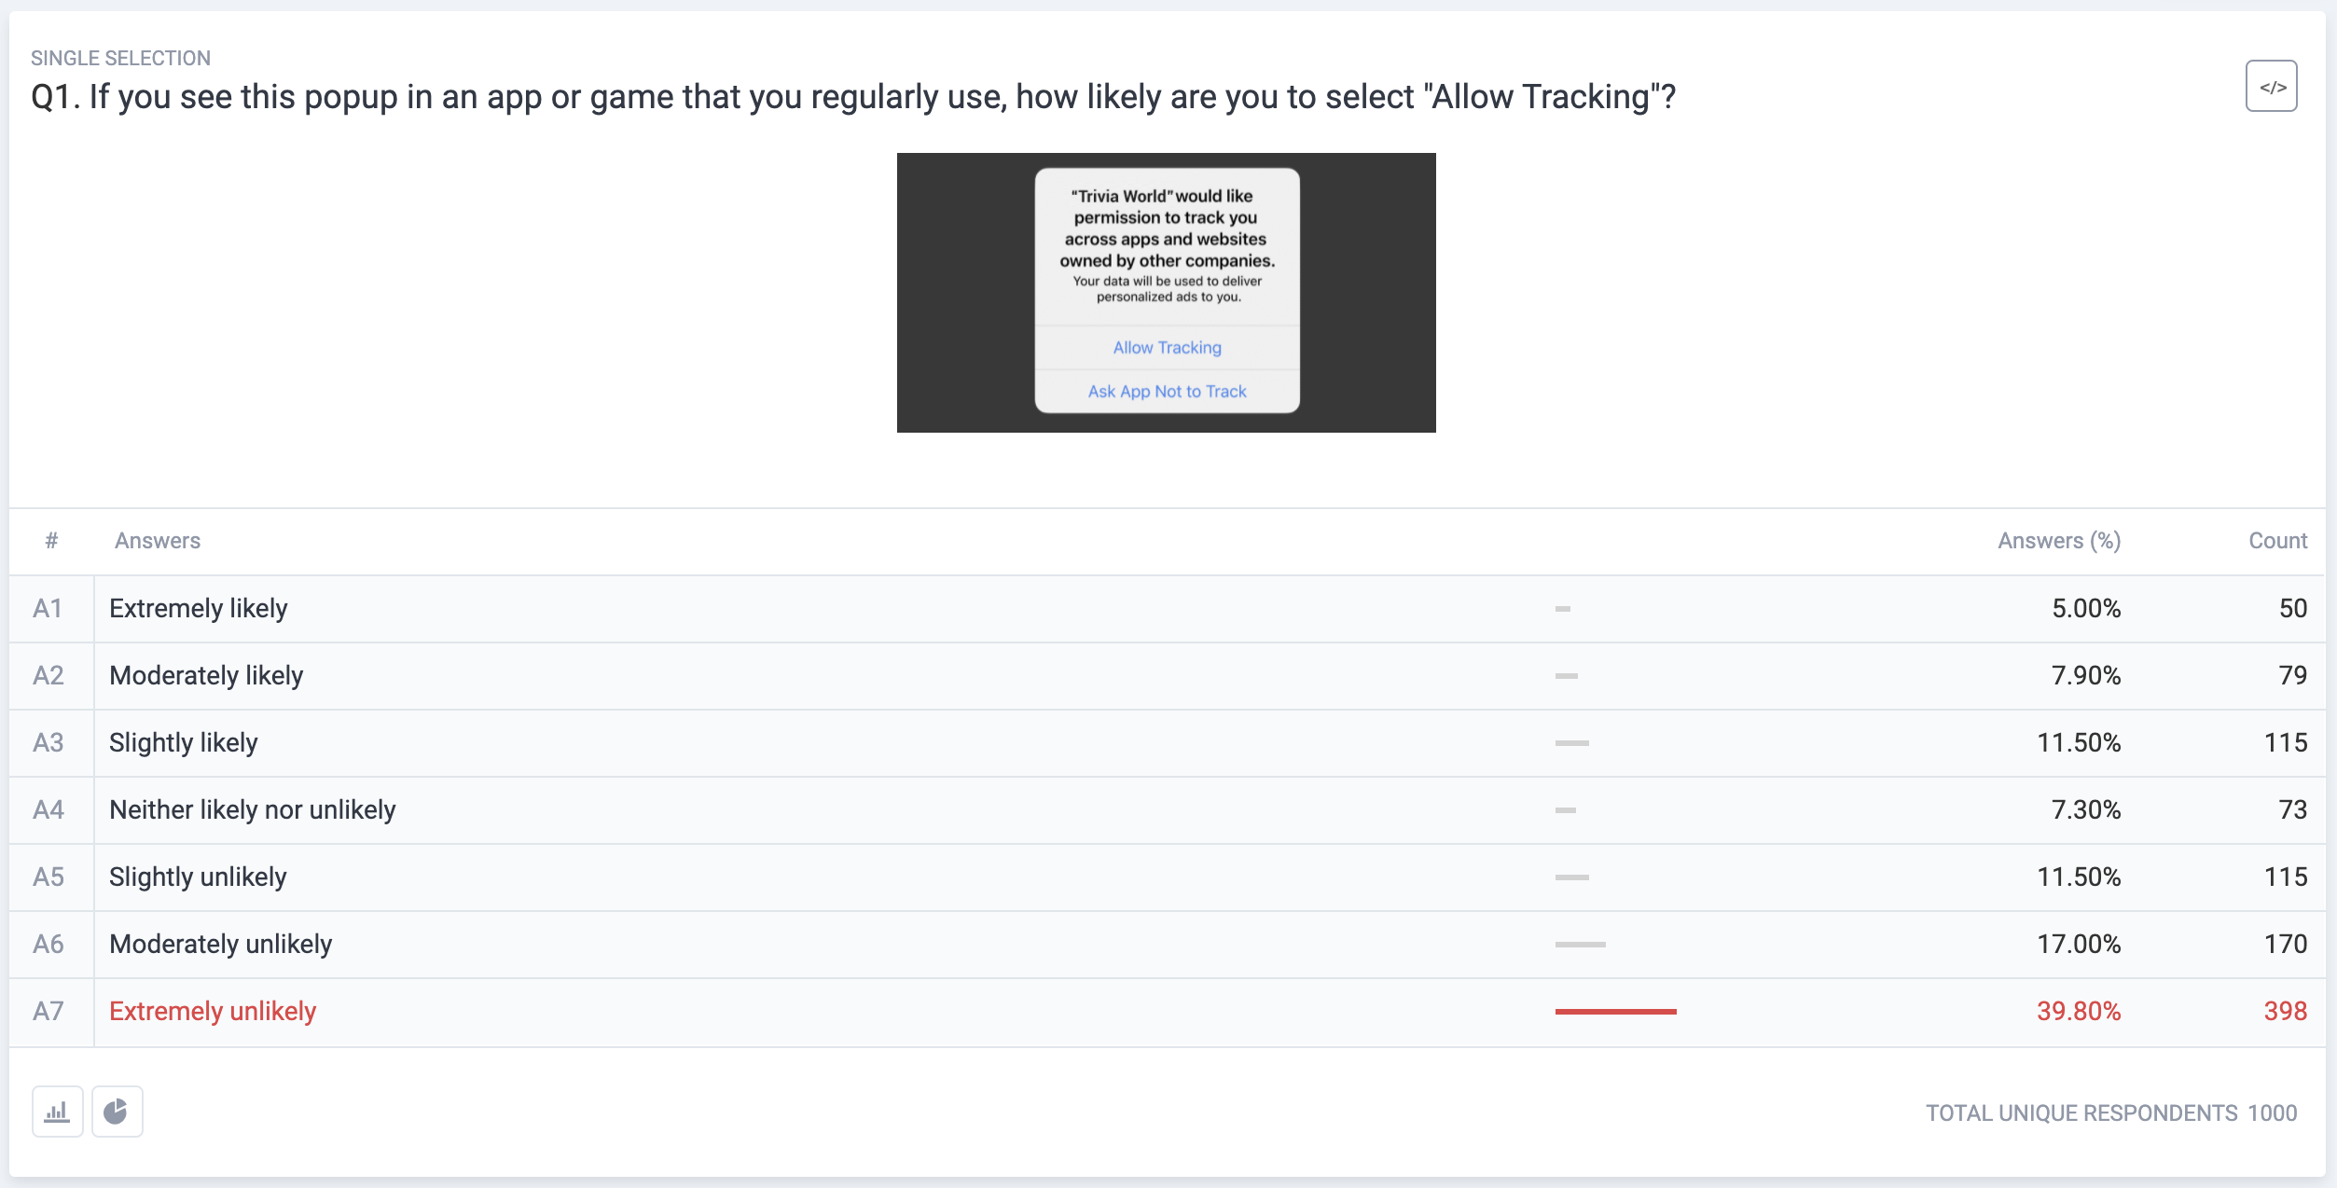2337x1188 pixels.
Task: Select the Moderately likely answer row
Action: coord(1168,676)
